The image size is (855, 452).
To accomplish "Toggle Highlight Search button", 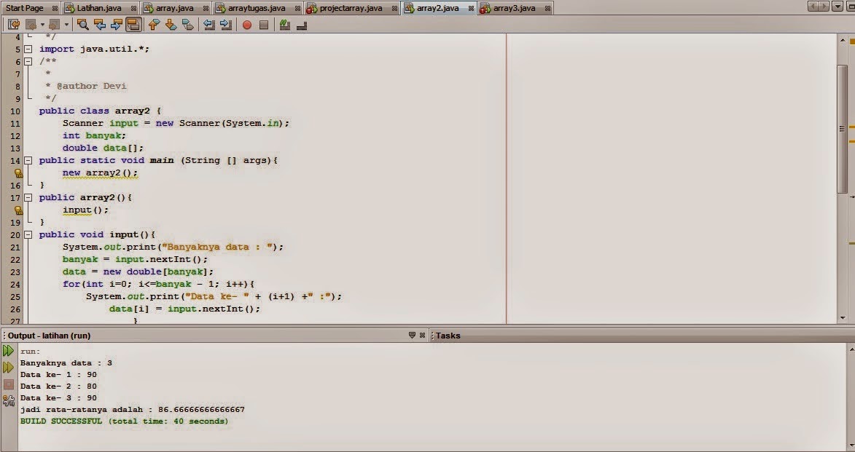I will (x=133, y=25).
